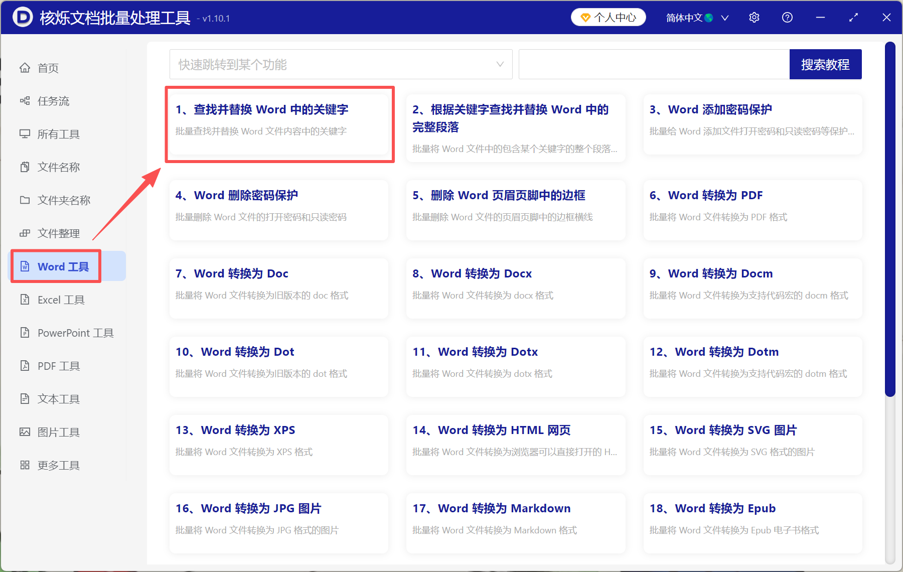The width and height of the screenshot is (903, 572).
Task: Click the help question mark icon
Action: (787, 17)
